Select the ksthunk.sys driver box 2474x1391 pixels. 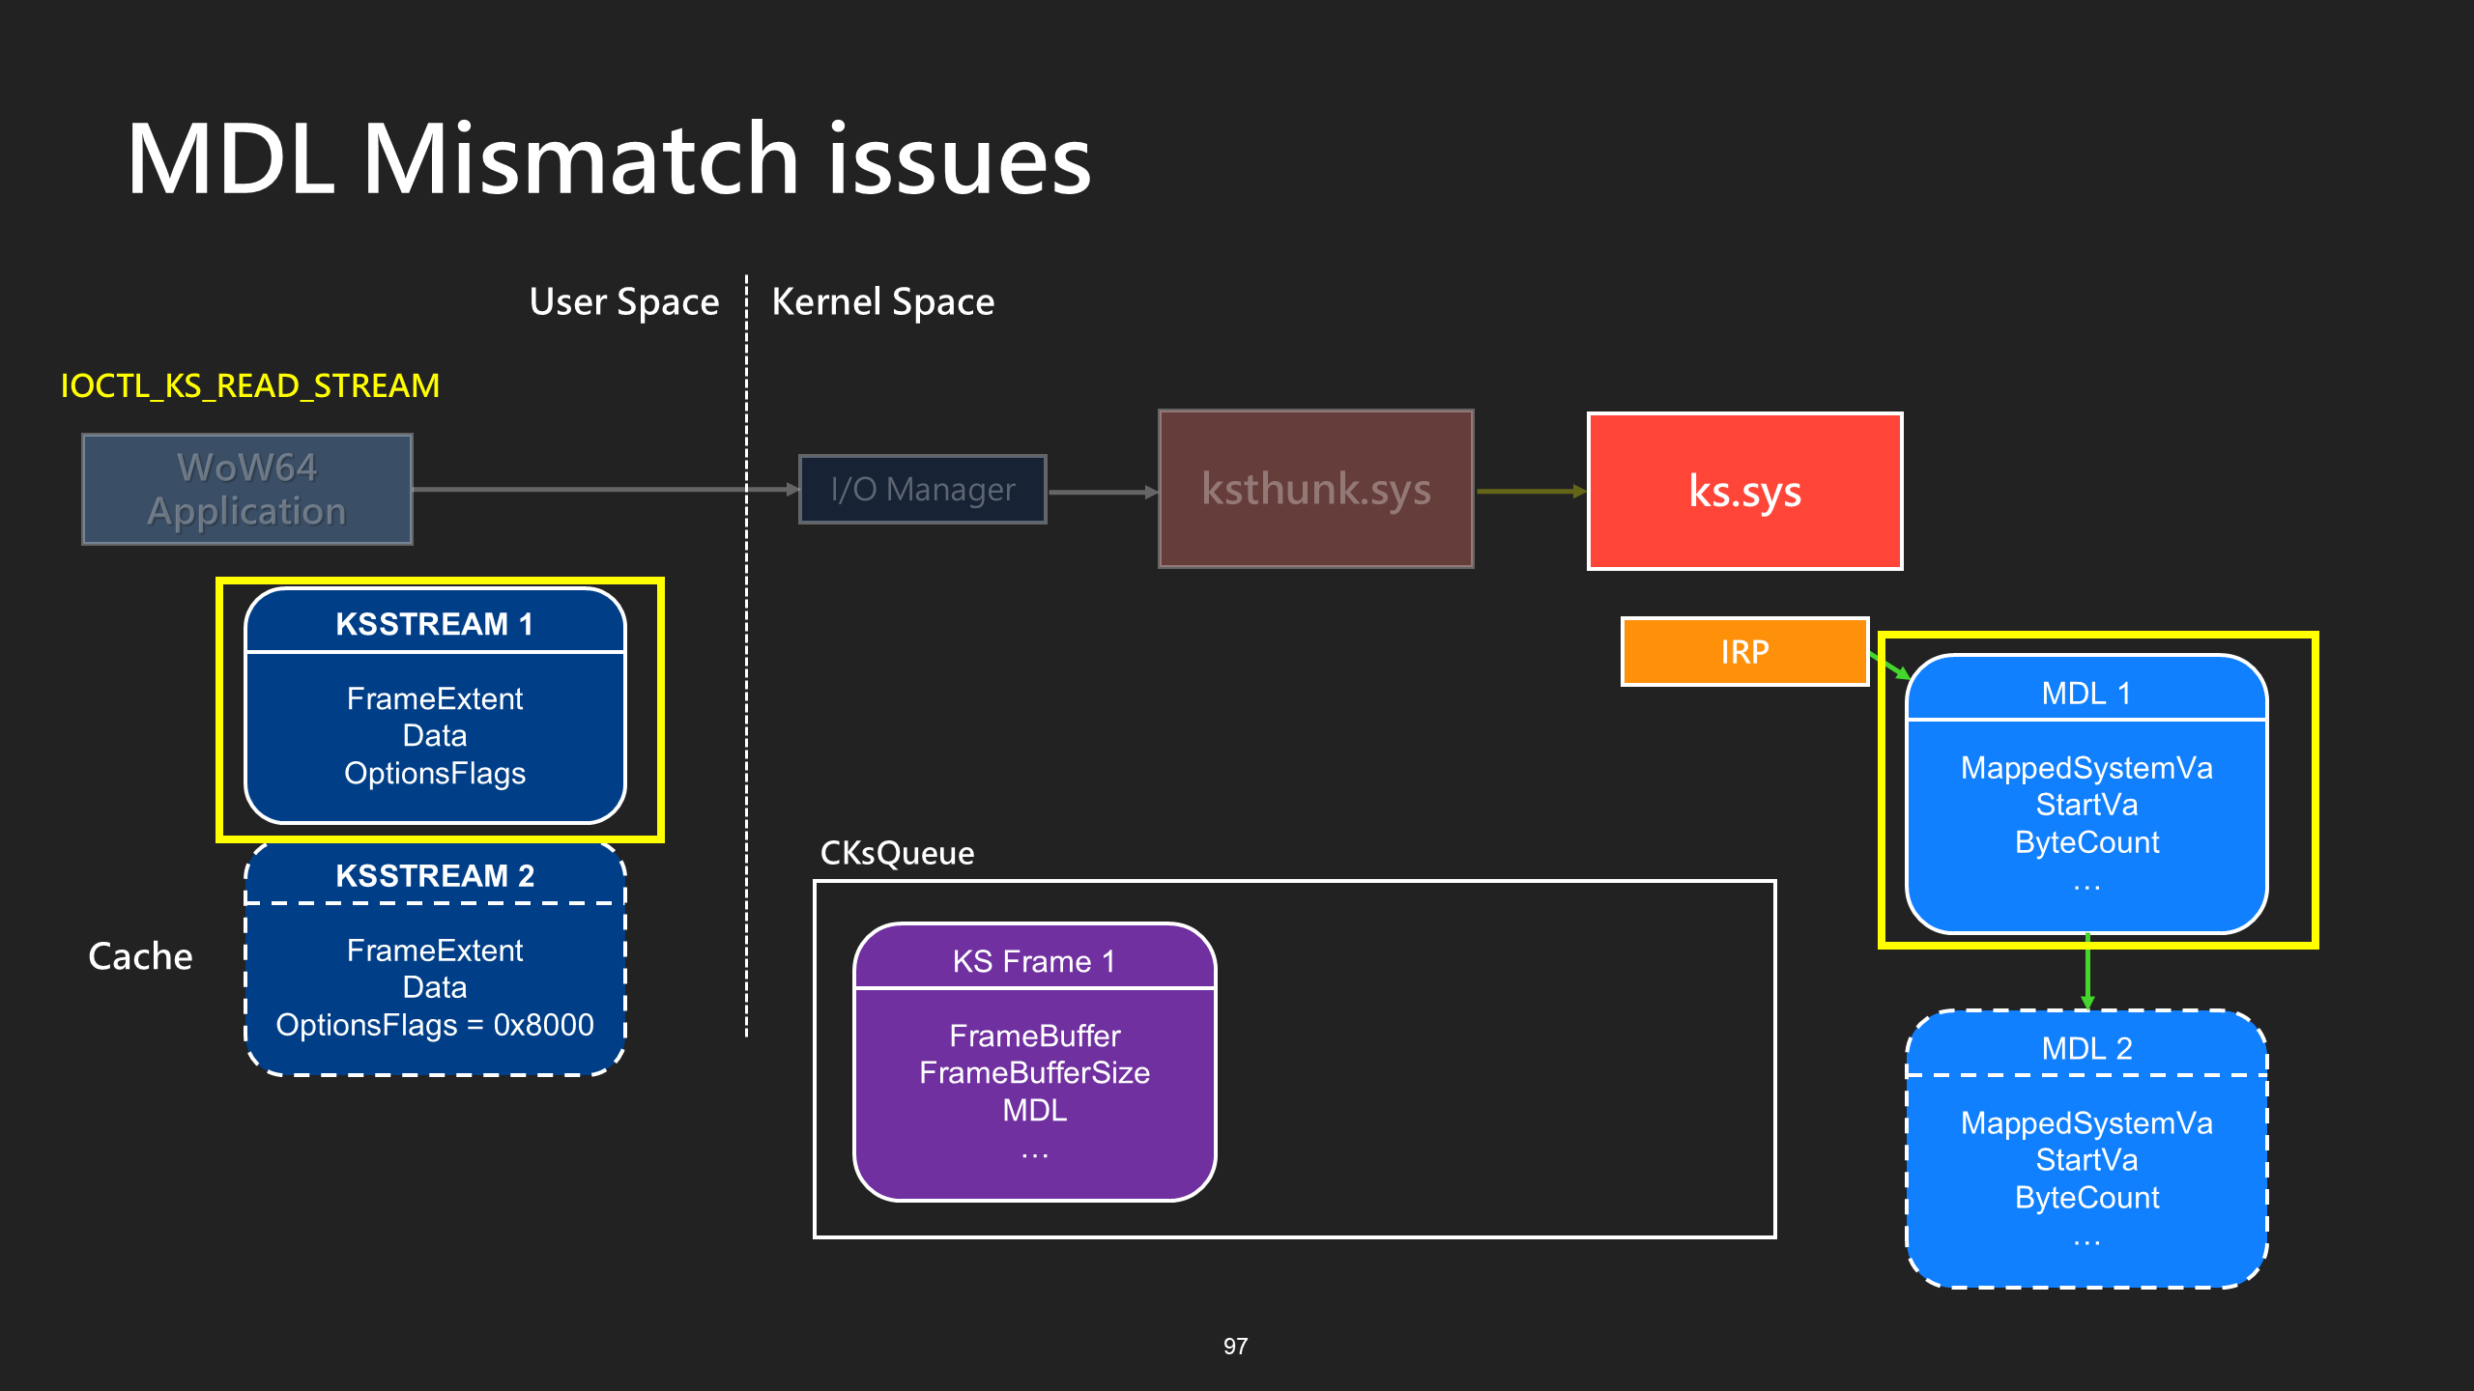[x=1315, y=489]
